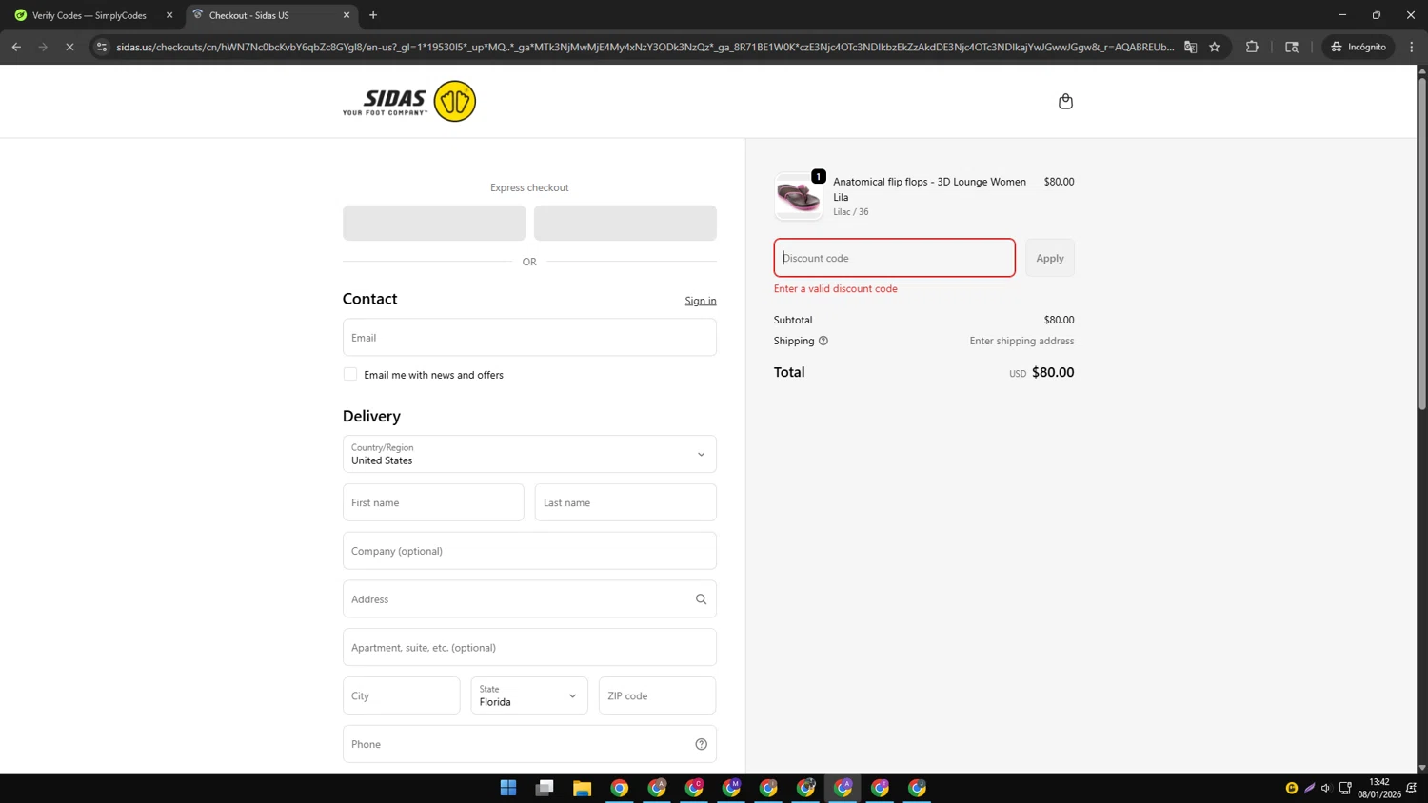Click the browser address bar URL

click(x=645, y=47)
